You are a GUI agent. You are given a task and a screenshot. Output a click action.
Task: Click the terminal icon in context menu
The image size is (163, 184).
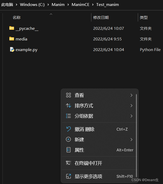(69, 163)
